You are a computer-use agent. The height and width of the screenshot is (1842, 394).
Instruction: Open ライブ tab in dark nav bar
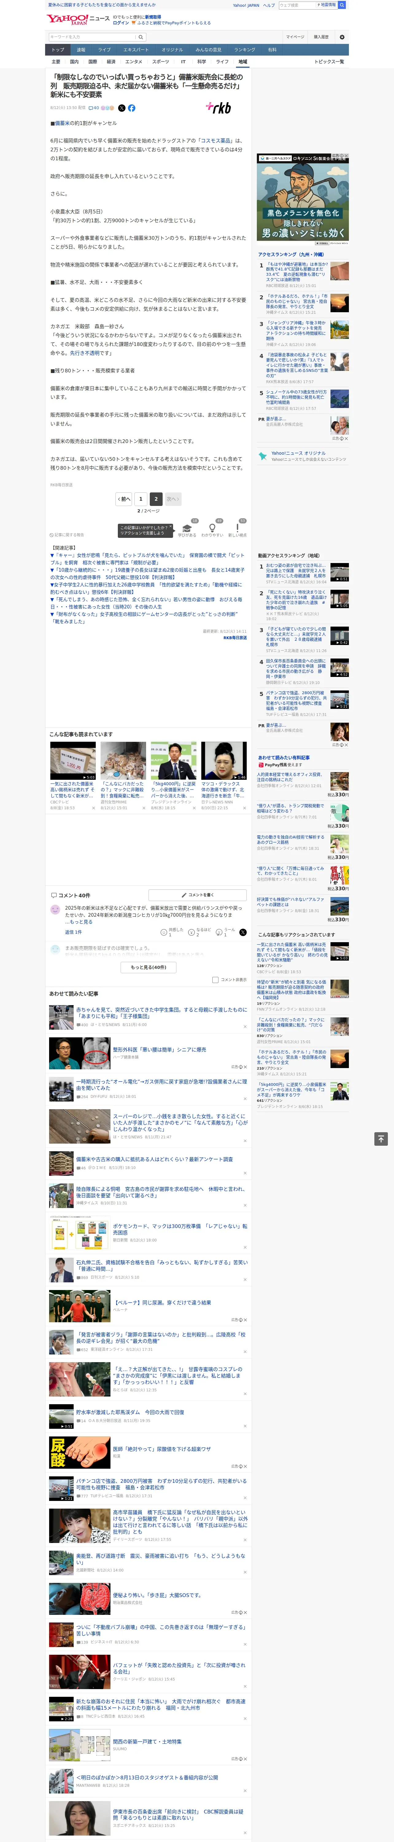(x=104, y=50)
